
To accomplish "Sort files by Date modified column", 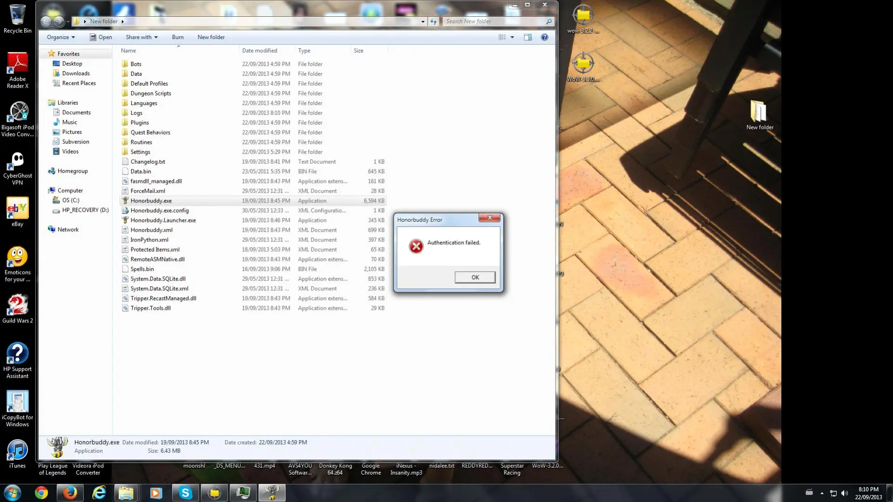I will tap(267, 51).
